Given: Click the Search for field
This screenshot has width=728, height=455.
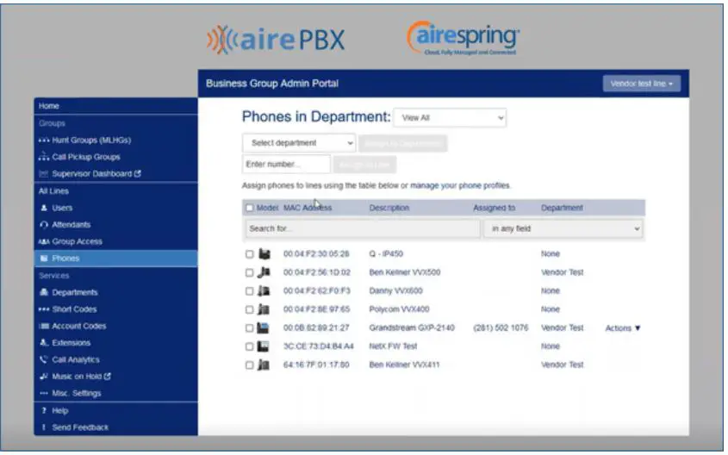Looking at the screenshot, I should 363,228.
